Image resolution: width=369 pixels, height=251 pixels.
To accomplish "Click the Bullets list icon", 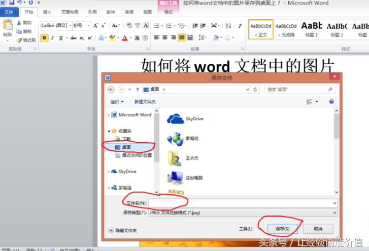I will pos(157,26).
